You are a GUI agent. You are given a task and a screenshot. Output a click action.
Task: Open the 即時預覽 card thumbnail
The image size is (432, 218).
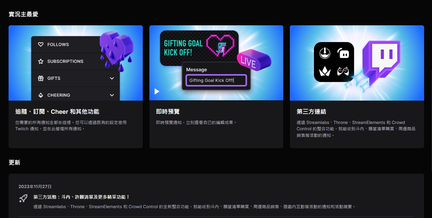pyautogui.click(x=216, y=63)
